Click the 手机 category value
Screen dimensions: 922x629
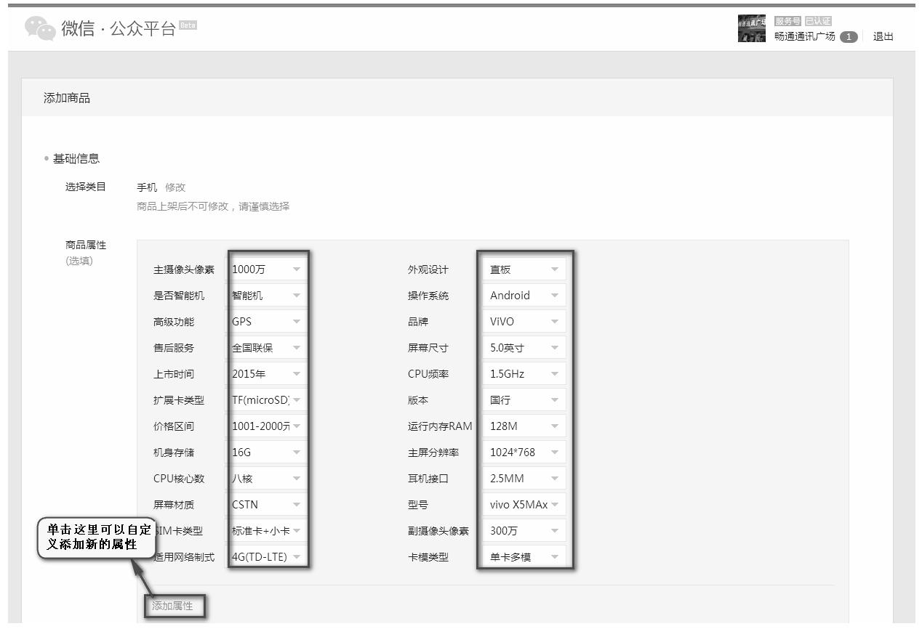click(x=147, y=187)
